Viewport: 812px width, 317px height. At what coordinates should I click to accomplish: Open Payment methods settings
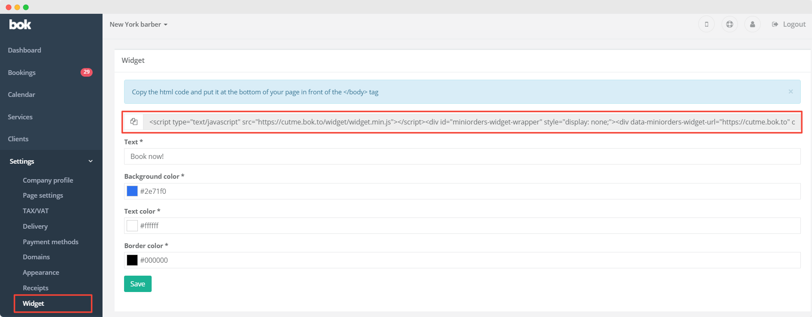pos(51,242)
